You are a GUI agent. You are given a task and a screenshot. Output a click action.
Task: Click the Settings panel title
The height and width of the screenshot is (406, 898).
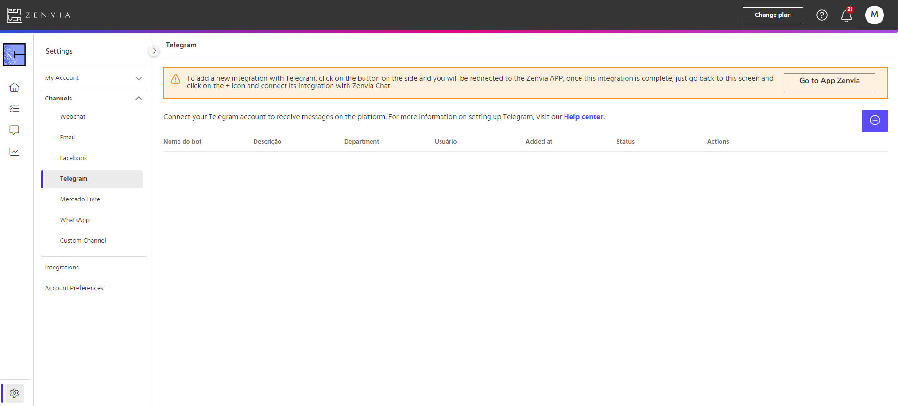pyautogui.click(x=59, y=51)
